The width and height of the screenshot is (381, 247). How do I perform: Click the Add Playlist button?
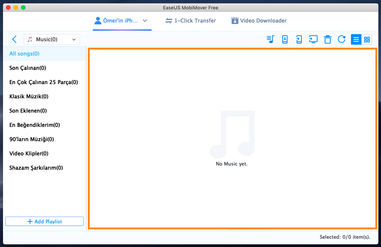point(44,221)
